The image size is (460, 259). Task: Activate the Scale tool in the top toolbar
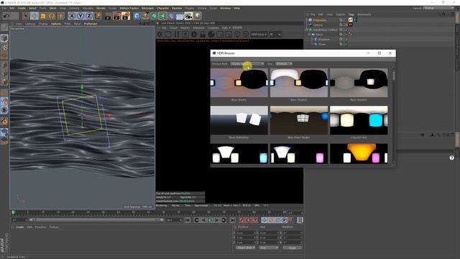43,16
